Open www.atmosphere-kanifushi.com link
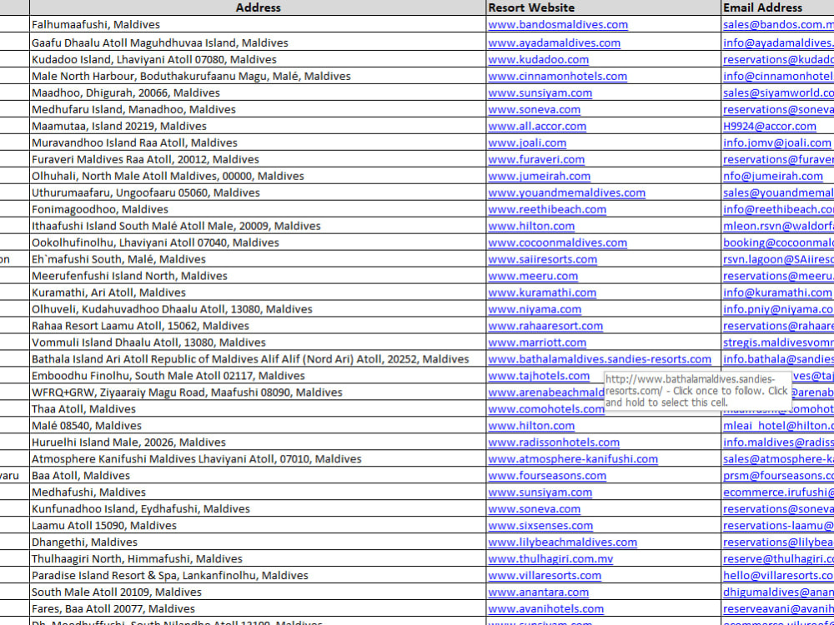 coord(573,458)
